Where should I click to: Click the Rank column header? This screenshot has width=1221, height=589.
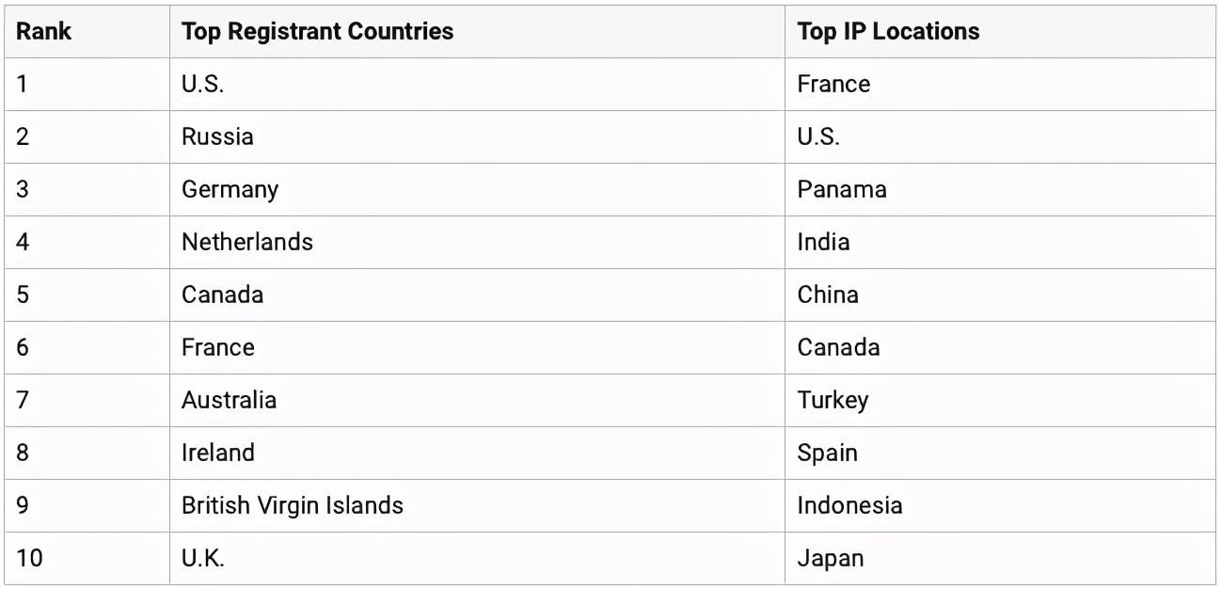[44, 31]
